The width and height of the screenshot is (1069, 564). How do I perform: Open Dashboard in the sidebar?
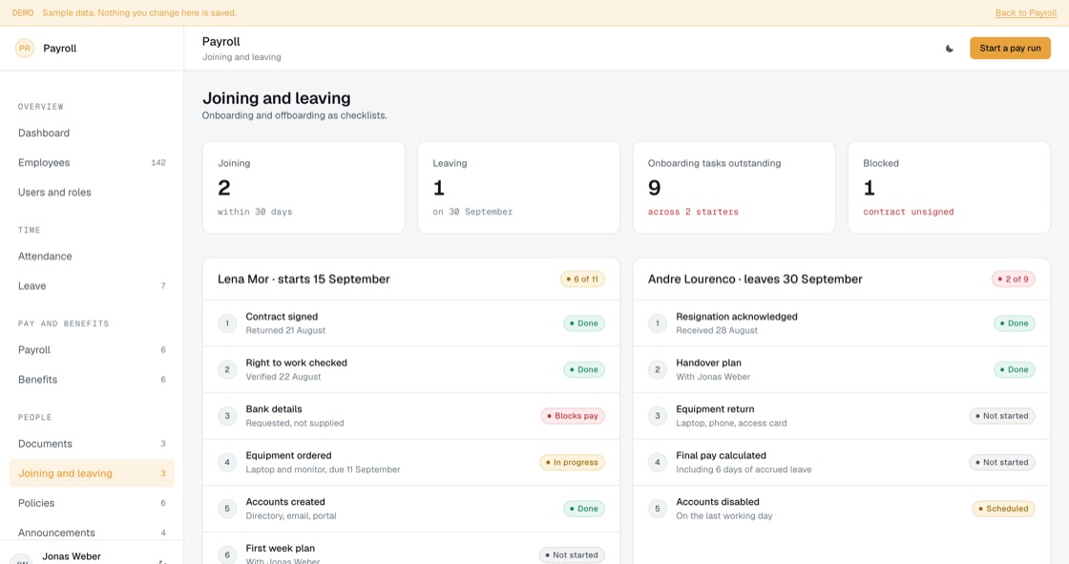[92, 133]
